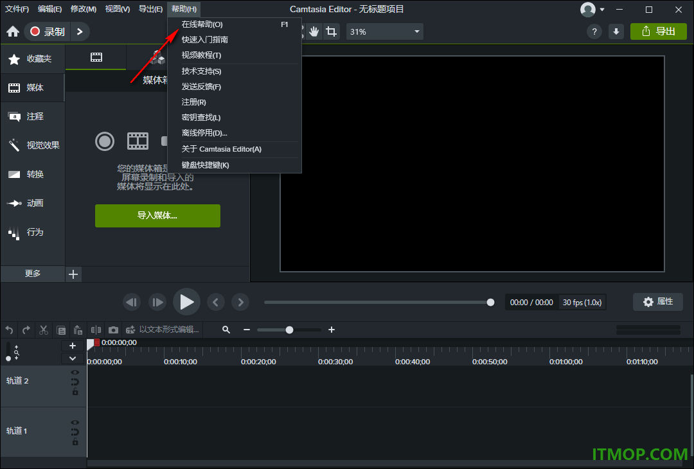Click the playback progress slider handle
This screenshot has height=469, width=694.
(490, 302)
